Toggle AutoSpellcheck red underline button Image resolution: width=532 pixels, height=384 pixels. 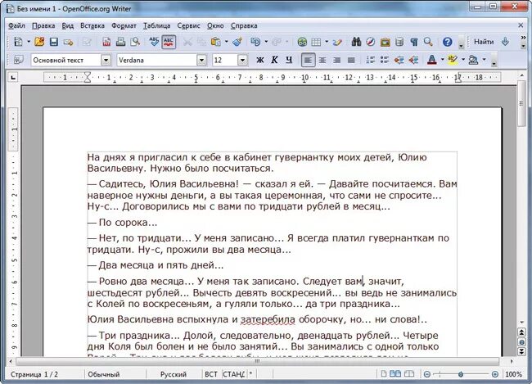coord(169,42)
